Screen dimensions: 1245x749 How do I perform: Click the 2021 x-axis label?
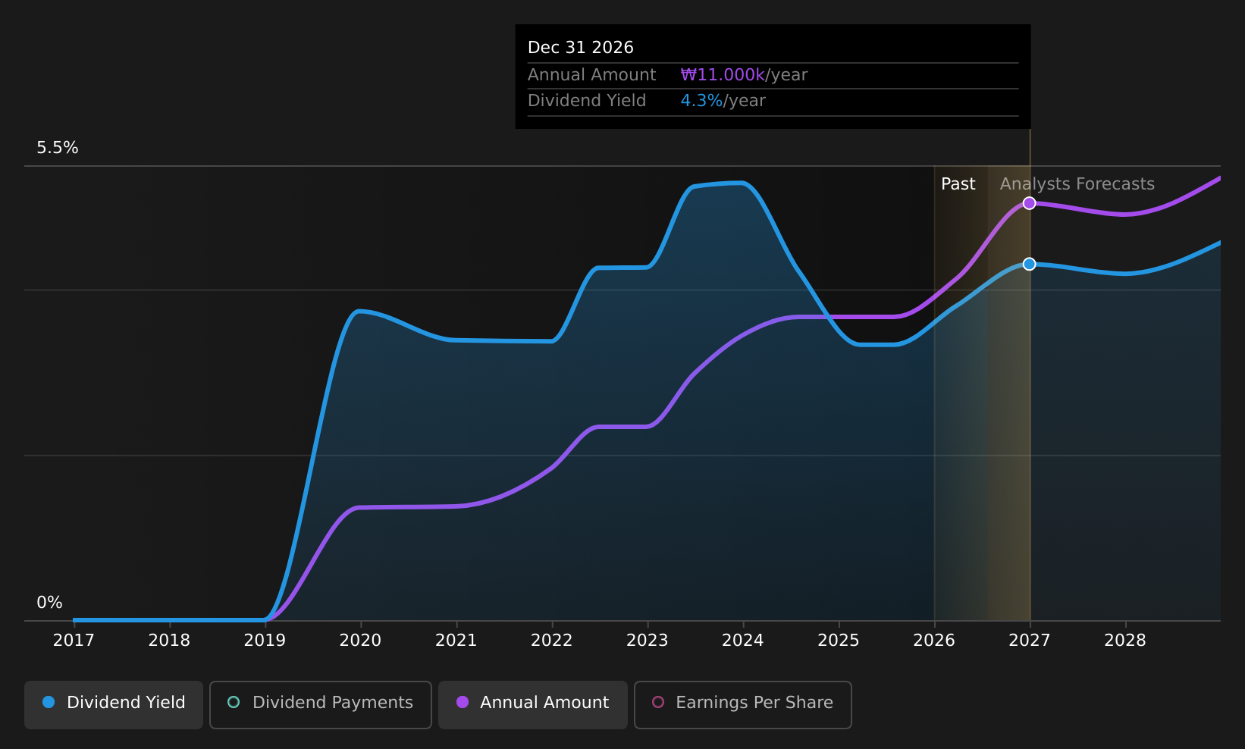pyautogui.click(x=456, y=641)
